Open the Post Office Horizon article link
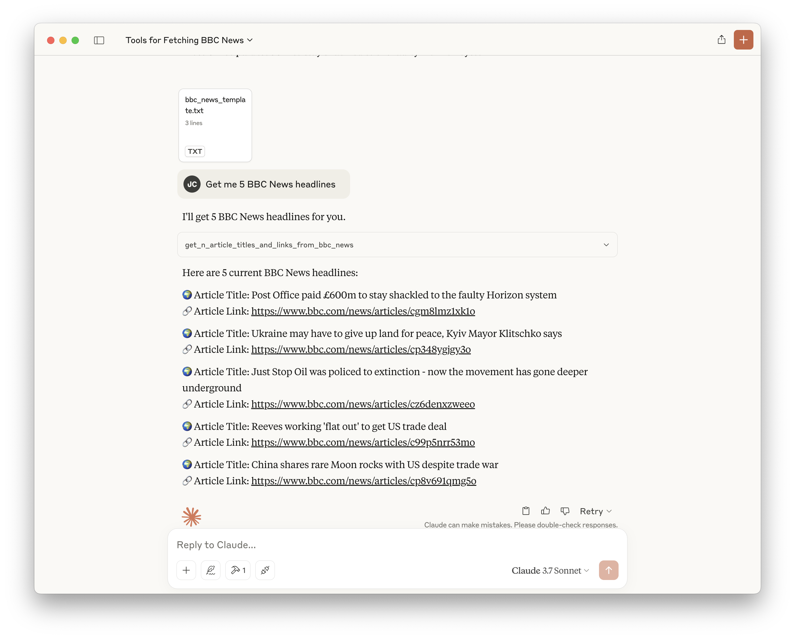The height and width of the screenshot is (639, 795). point(363,311)
